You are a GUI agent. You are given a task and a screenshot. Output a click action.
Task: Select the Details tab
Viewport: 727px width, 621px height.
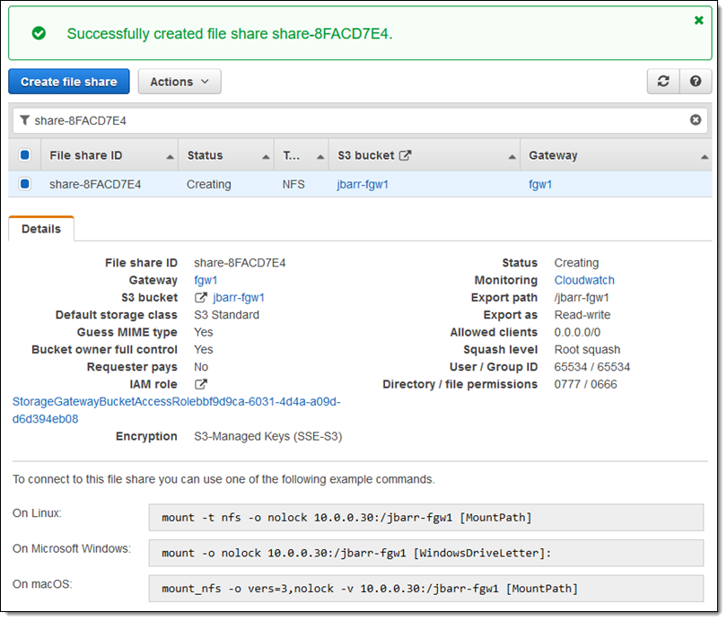[41, 229]
